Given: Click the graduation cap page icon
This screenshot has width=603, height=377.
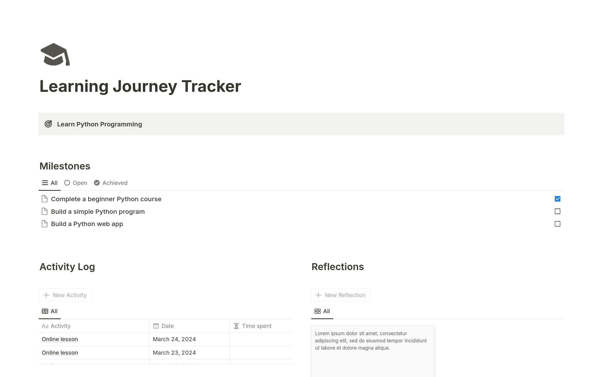Looking at the screenshot, I should (55, 55).
